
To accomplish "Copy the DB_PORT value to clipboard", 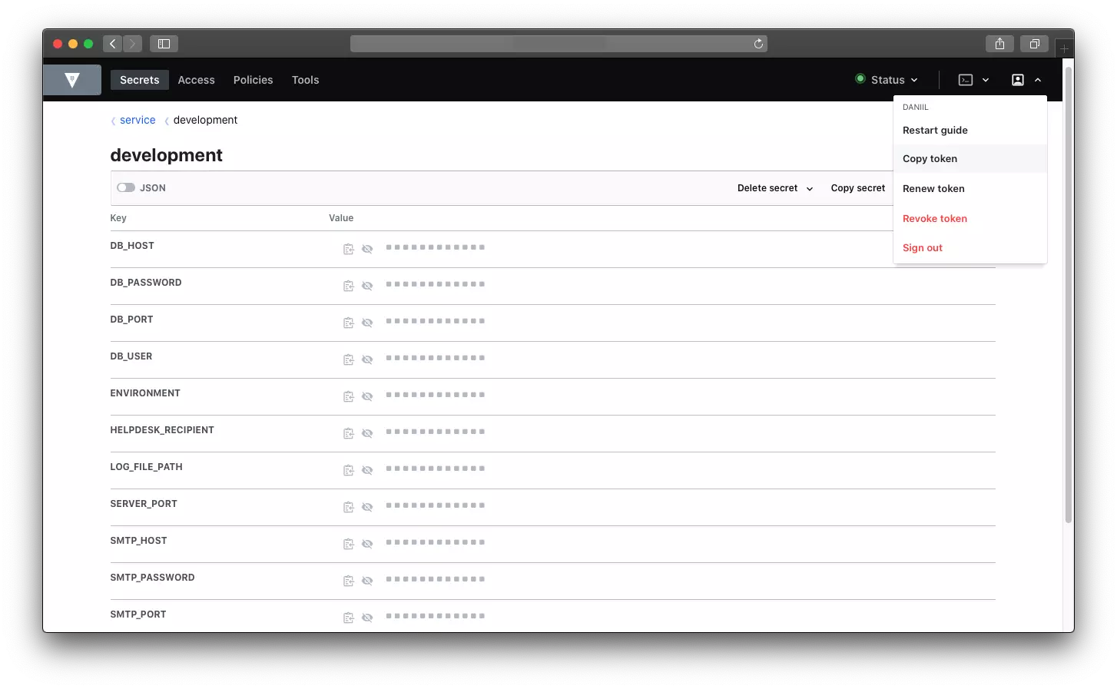I will pyautogui.click(x=349, y=323).
